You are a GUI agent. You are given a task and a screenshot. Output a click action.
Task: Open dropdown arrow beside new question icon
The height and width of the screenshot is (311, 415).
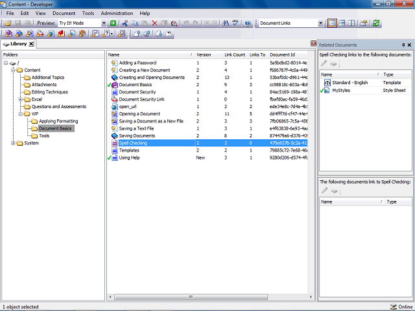(112, 34)
